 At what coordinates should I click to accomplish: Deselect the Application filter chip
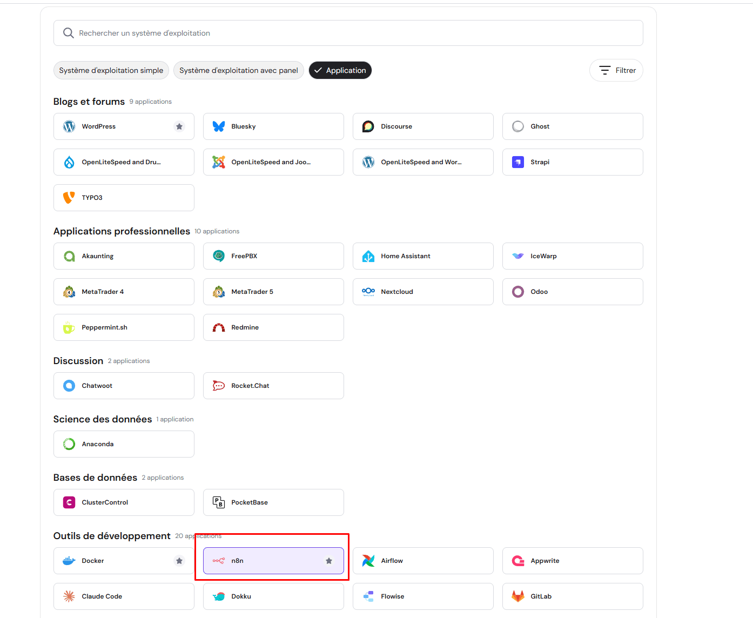pos(340,70)
